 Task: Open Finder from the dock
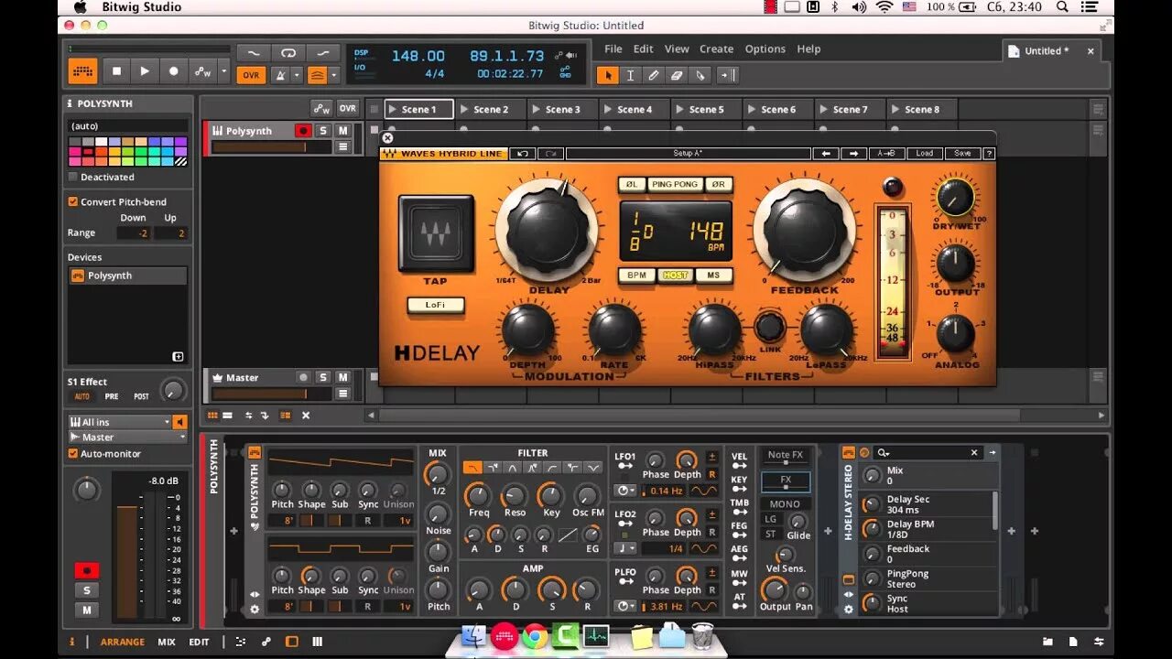pyautogui.click(x=473, y=635)
